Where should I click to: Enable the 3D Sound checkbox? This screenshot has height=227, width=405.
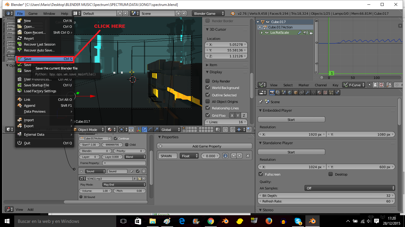click(81, 197)
